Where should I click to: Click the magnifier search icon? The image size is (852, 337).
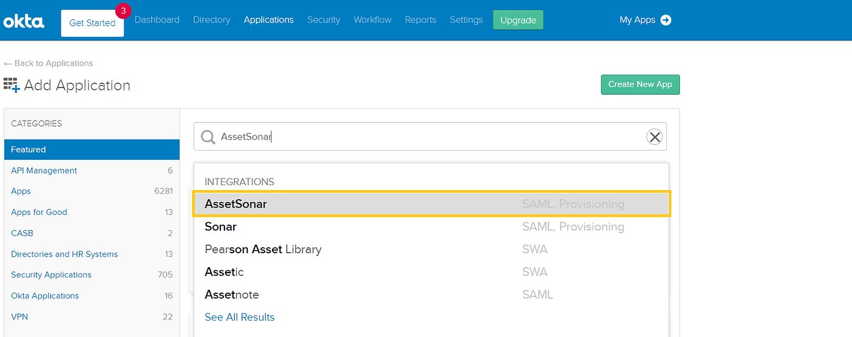tap(208, 137)
